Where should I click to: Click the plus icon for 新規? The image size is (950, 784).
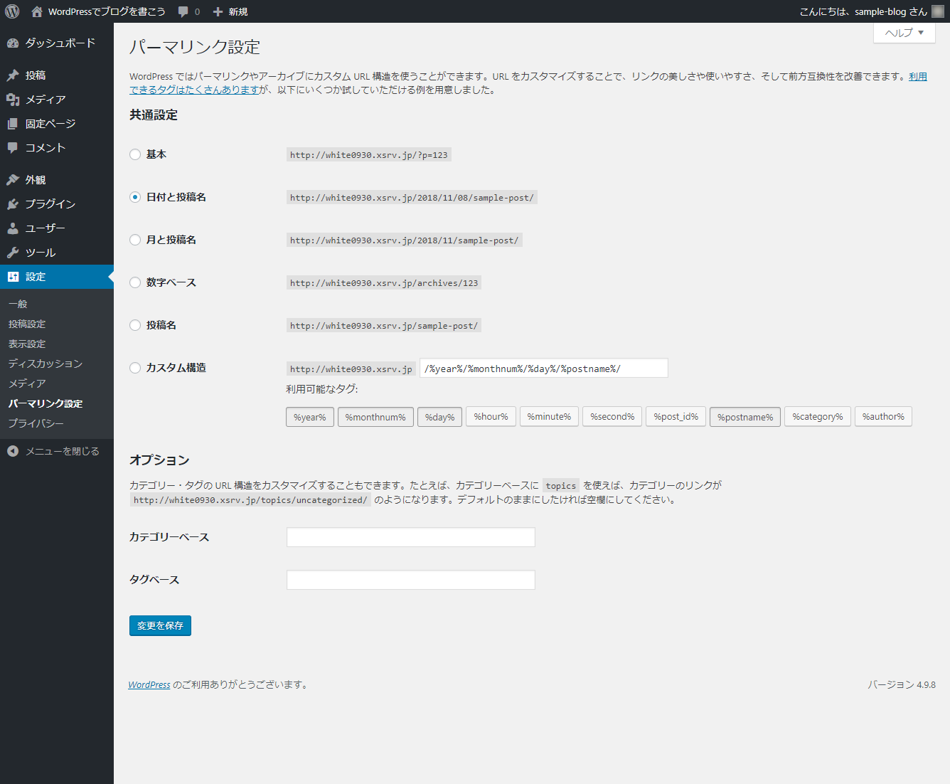pos(218,11)
